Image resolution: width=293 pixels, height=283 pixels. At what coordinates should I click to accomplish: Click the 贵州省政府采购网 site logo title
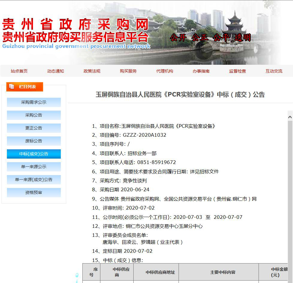pos(75,24)
